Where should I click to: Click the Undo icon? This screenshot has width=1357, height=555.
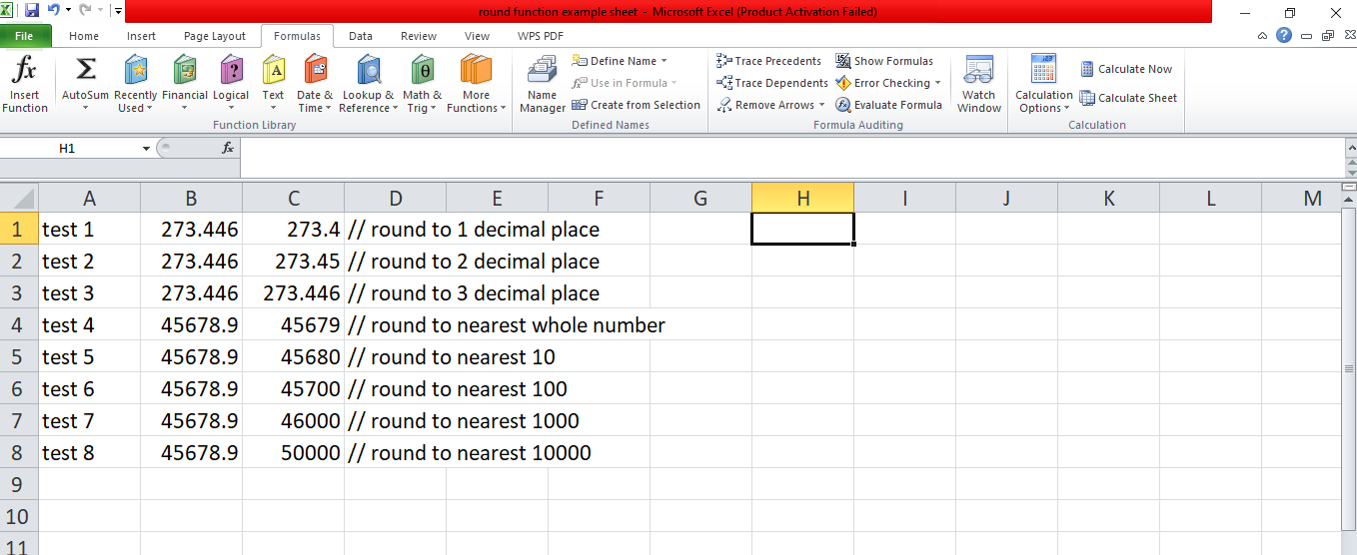coord(53,11)
